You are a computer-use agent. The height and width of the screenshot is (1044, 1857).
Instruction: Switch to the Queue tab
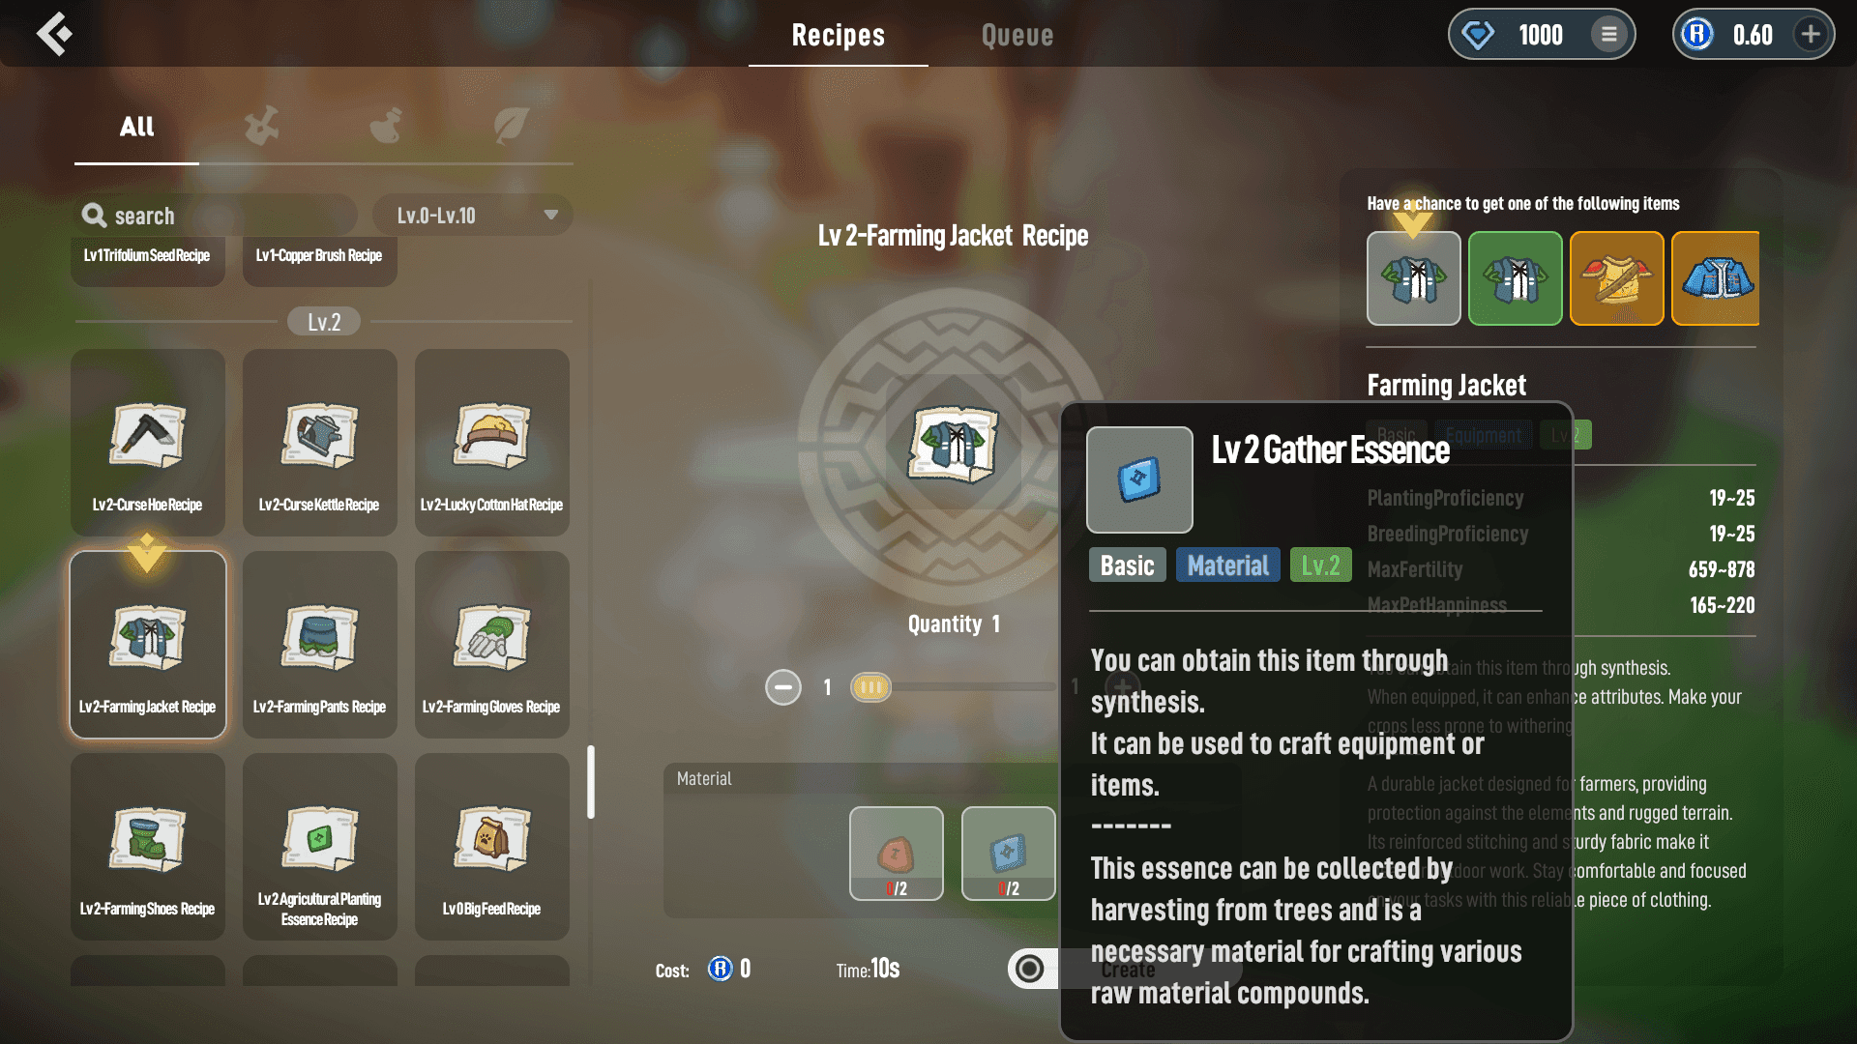click(1017, 35)
